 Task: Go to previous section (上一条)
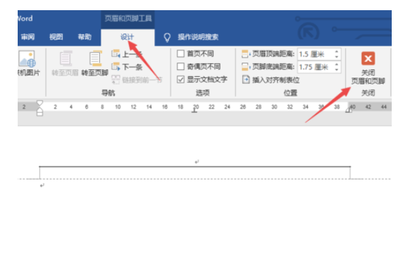(x=126, y=54)
